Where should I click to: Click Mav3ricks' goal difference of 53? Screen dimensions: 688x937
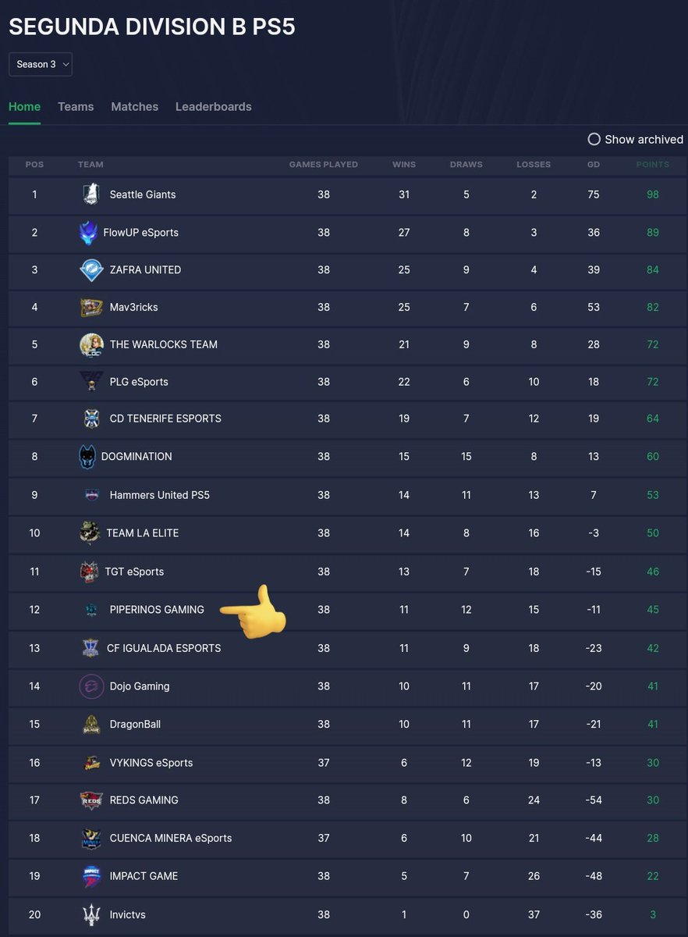coord(594,307)
